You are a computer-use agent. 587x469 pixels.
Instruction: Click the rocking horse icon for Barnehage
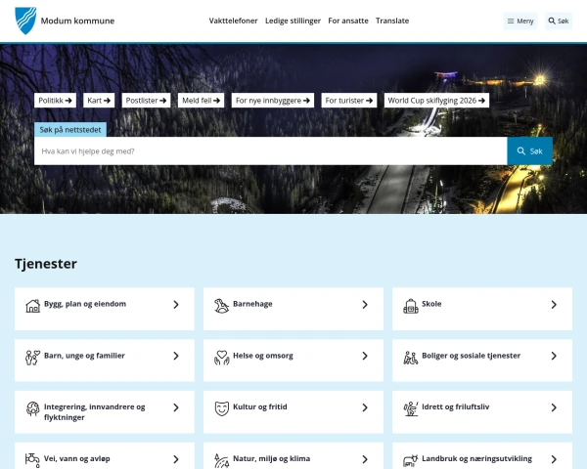point(221,306)
